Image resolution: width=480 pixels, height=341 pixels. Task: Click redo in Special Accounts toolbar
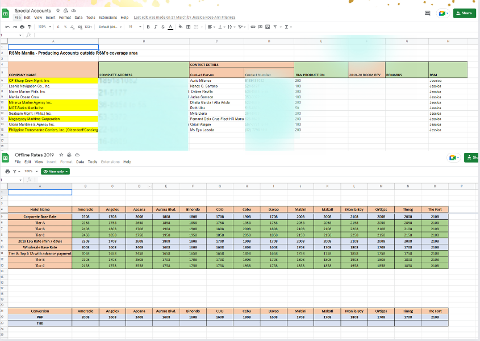(15, 27)
